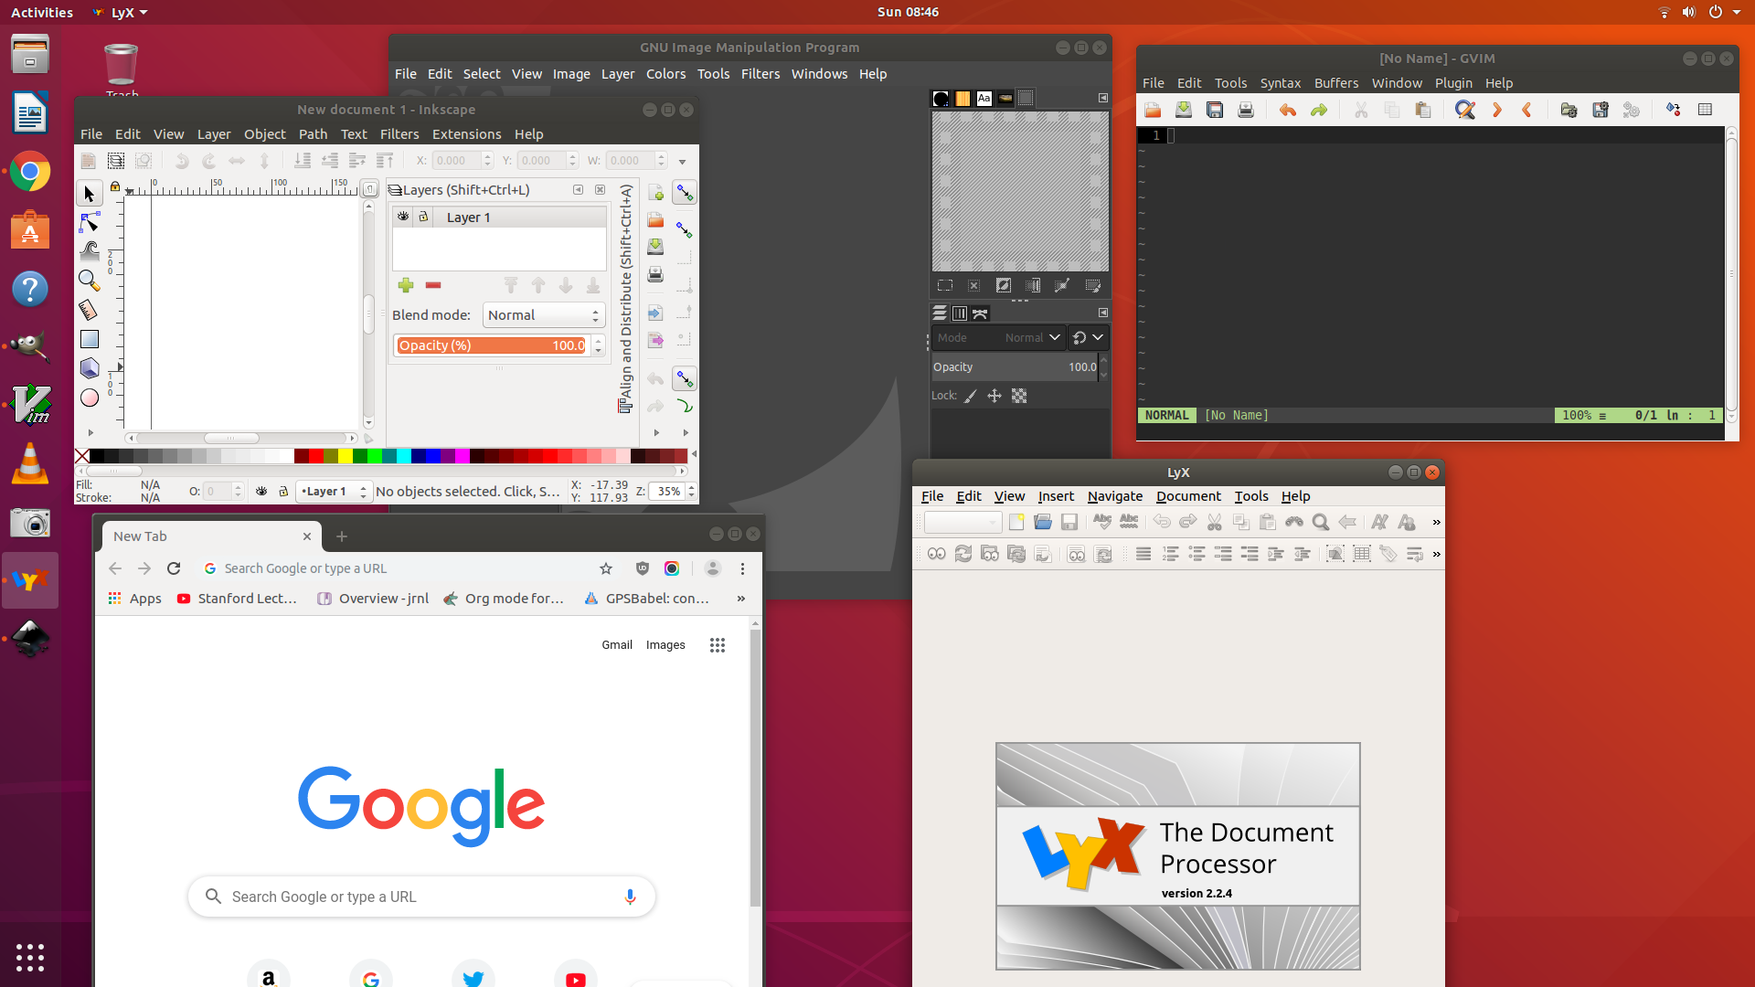Image resolution: width=1755 pixels, height=987 pixels.
Task: Toggle the Inkscape enable snapping button
Action: click(x=684, y=193)
